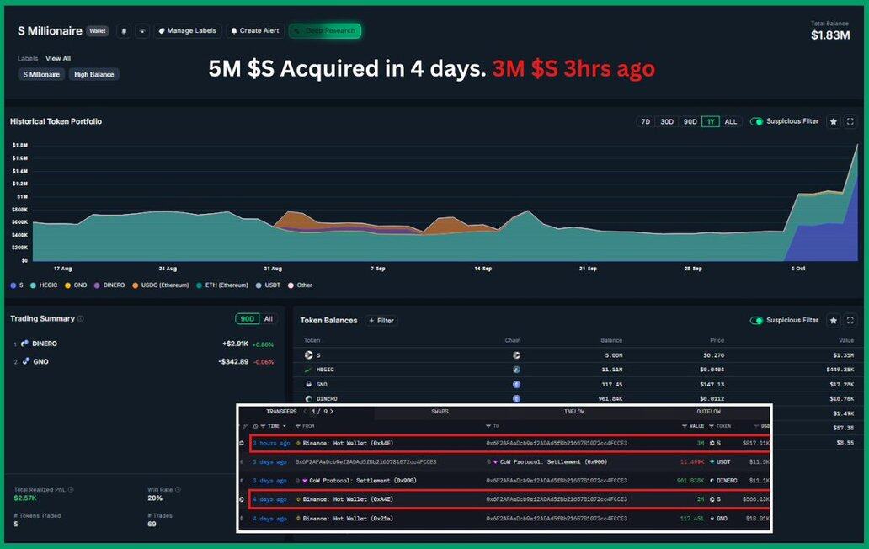This screenshot has height=549, width=869.
Task: Open fullscreen view of Token Balances panel
Action: (x=850, y=321)
